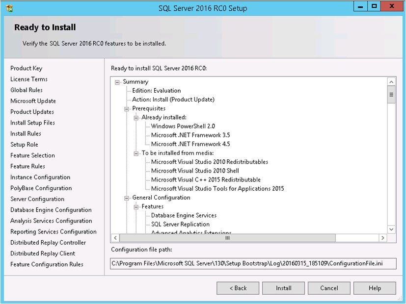Select the Prerequisites label in the tree
406x304 pixels.
point(149,108)
